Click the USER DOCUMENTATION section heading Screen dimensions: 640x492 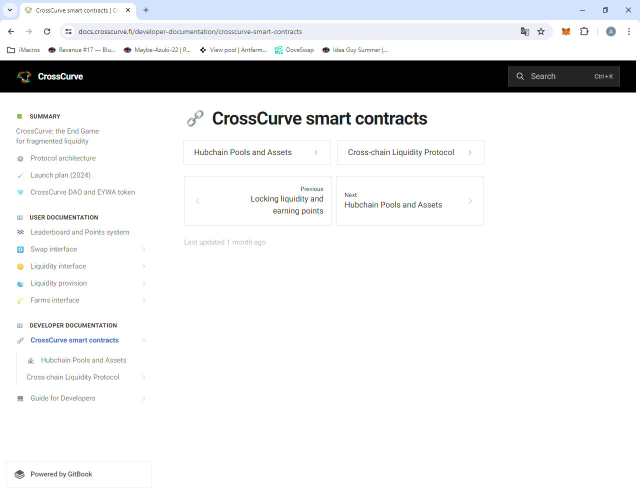click(x=64, y=217)
